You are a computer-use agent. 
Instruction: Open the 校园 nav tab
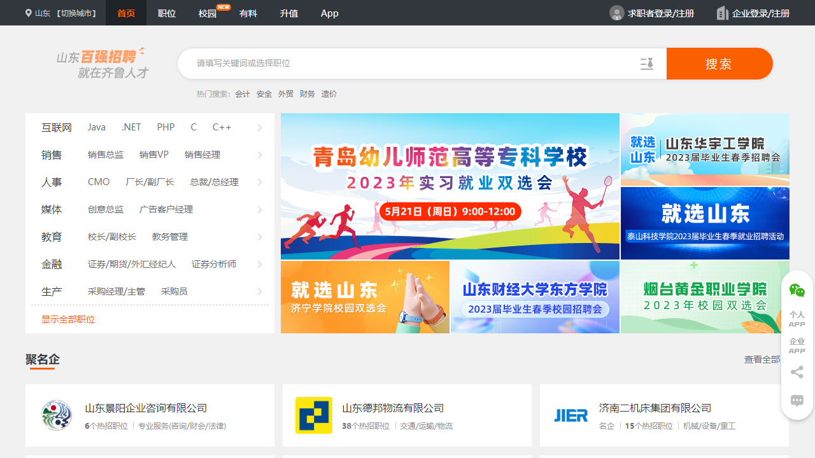(x=208, y=13)
